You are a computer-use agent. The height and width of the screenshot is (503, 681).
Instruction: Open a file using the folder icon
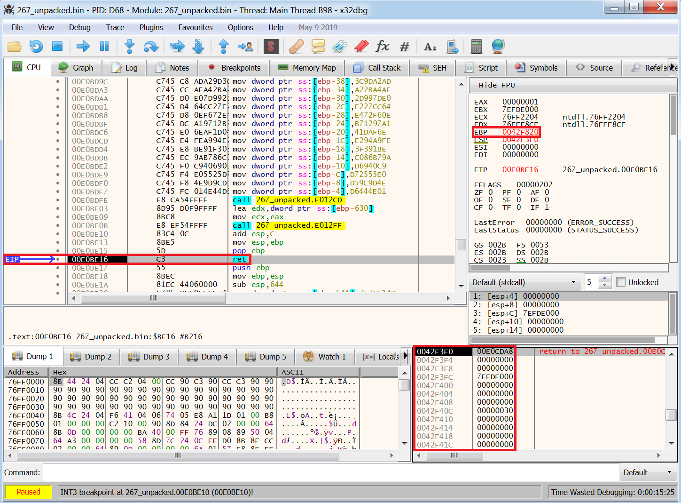pos(15,46)
